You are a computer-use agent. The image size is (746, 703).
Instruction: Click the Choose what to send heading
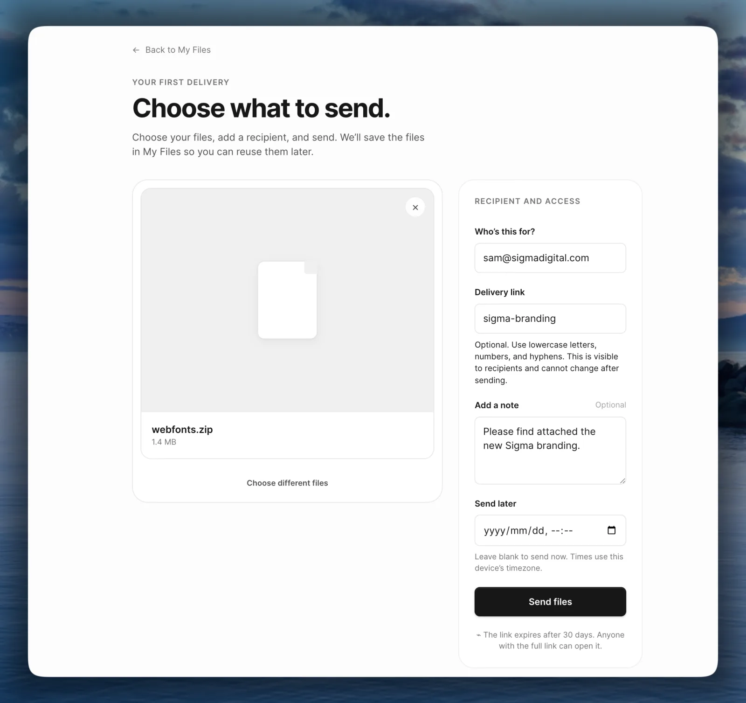[x=261, y=108]
